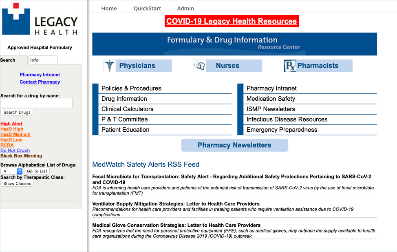This screenshot has width=397, height=252.
Task: Open the RCRA link
Action: coord(7,145)
